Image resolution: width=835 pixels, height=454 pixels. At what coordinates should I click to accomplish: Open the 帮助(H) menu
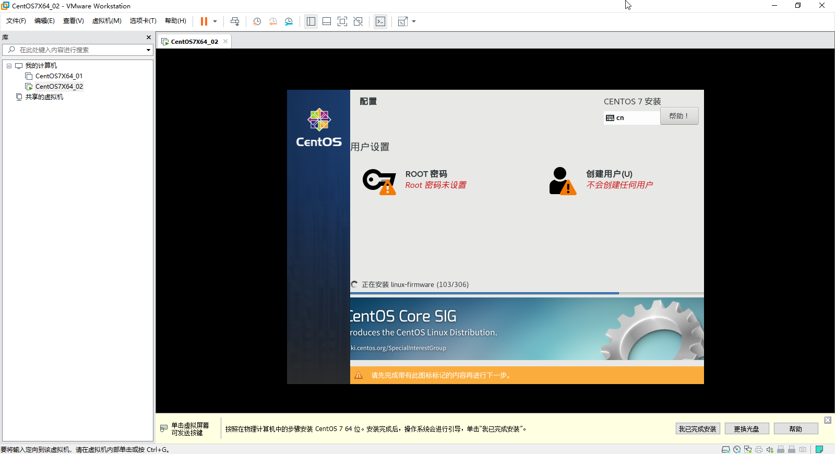tap(175, 21)
